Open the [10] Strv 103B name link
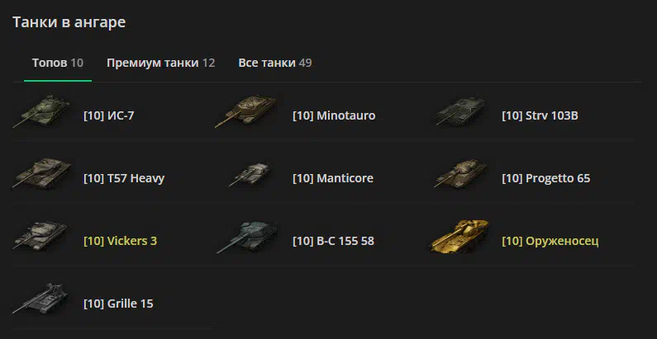This screenshot has height=339, width=657. pos(540,115)
